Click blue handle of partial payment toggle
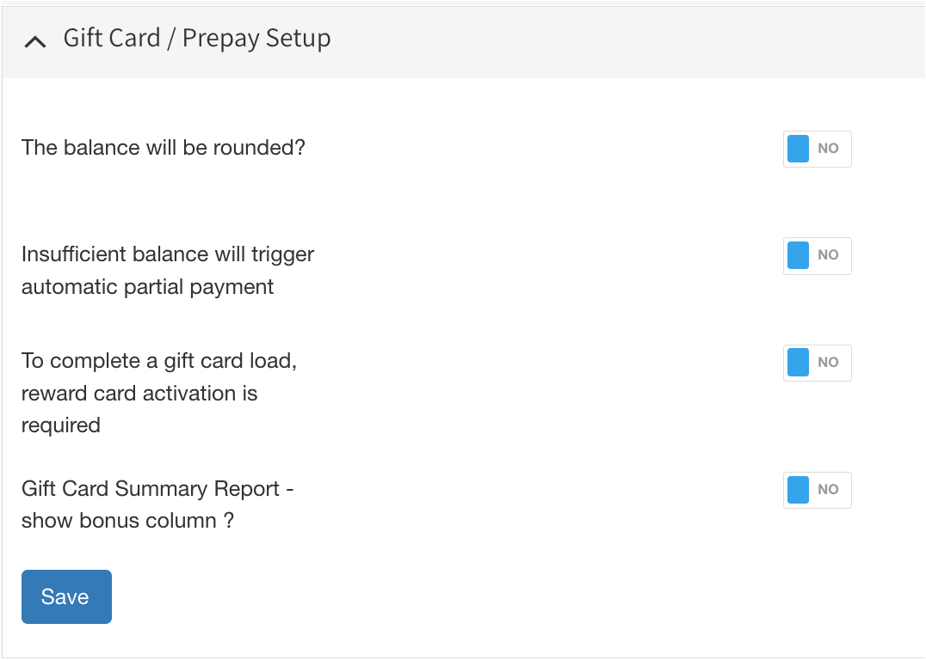Viewport: 926px width, 660px height. coord(799,255)
